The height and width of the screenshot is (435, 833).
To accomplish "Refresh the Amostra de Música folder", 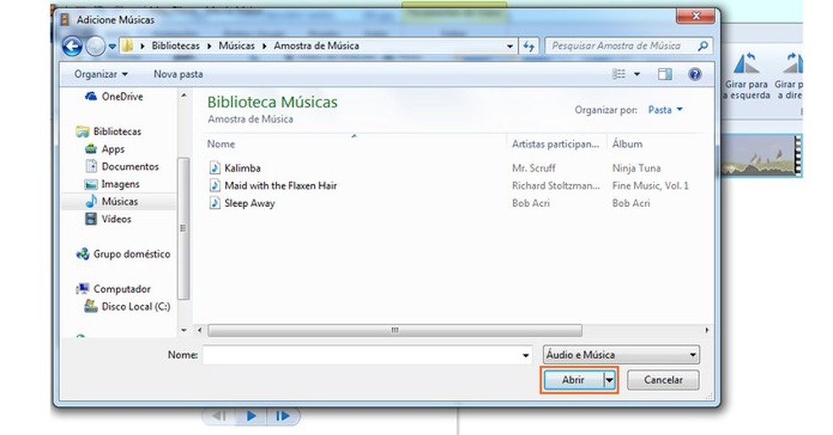I will tap(528, 46).
